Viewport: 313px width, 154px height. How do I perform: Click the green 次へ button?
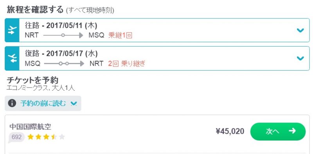click(x=278, y=131)
